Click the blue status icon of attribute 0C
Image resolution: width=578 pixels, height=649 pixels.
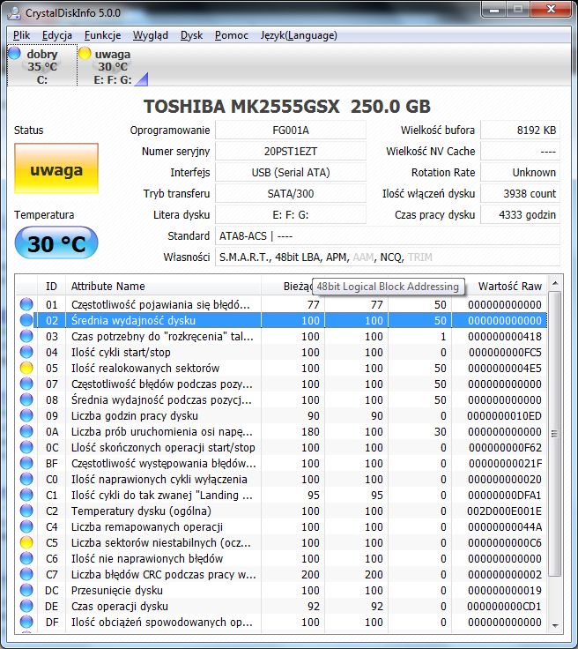(x=26, y=447)
